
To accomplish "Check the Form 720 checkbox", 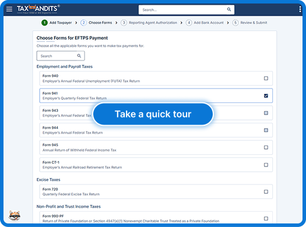I will click(266, 191).
